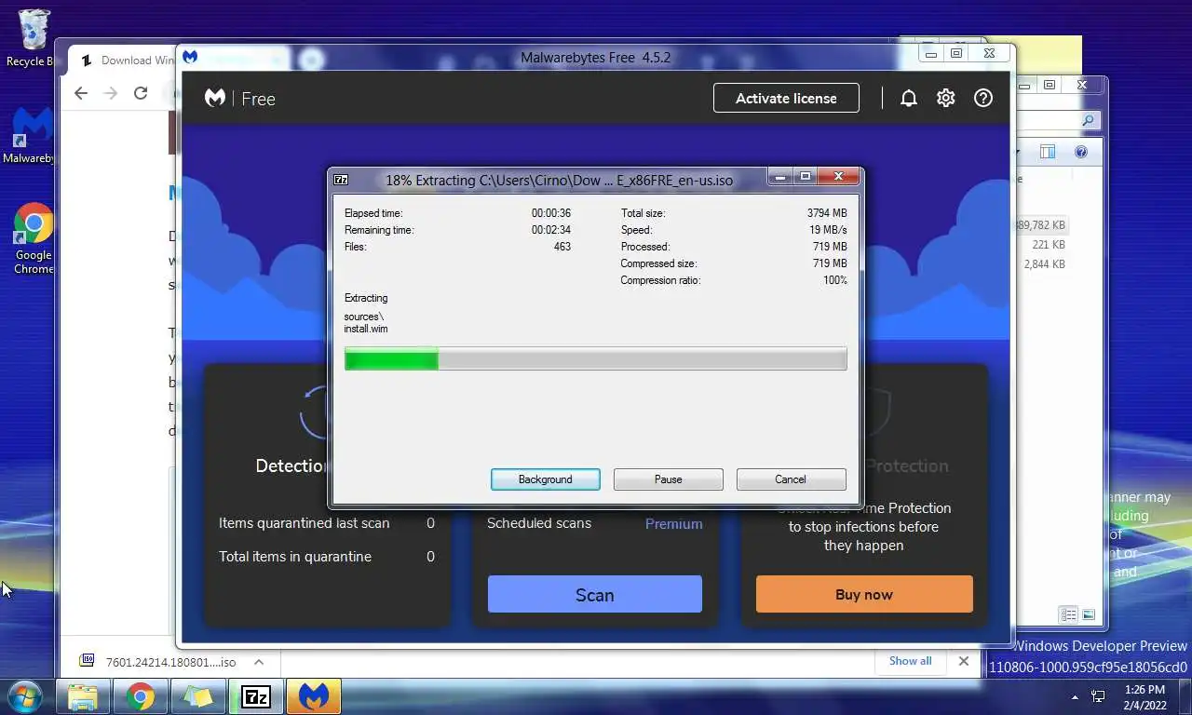Open Google Chrome desktop shortcut

[x=34, y=239]
